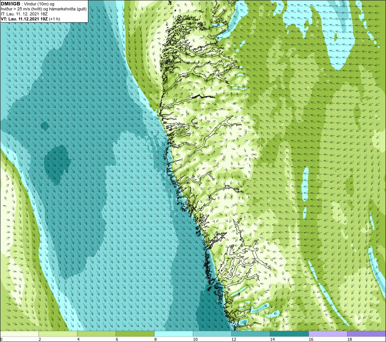386x342 pixels.
Task: Click the 4–6 m/s green color swatch
Action: [x=96, y=334]
